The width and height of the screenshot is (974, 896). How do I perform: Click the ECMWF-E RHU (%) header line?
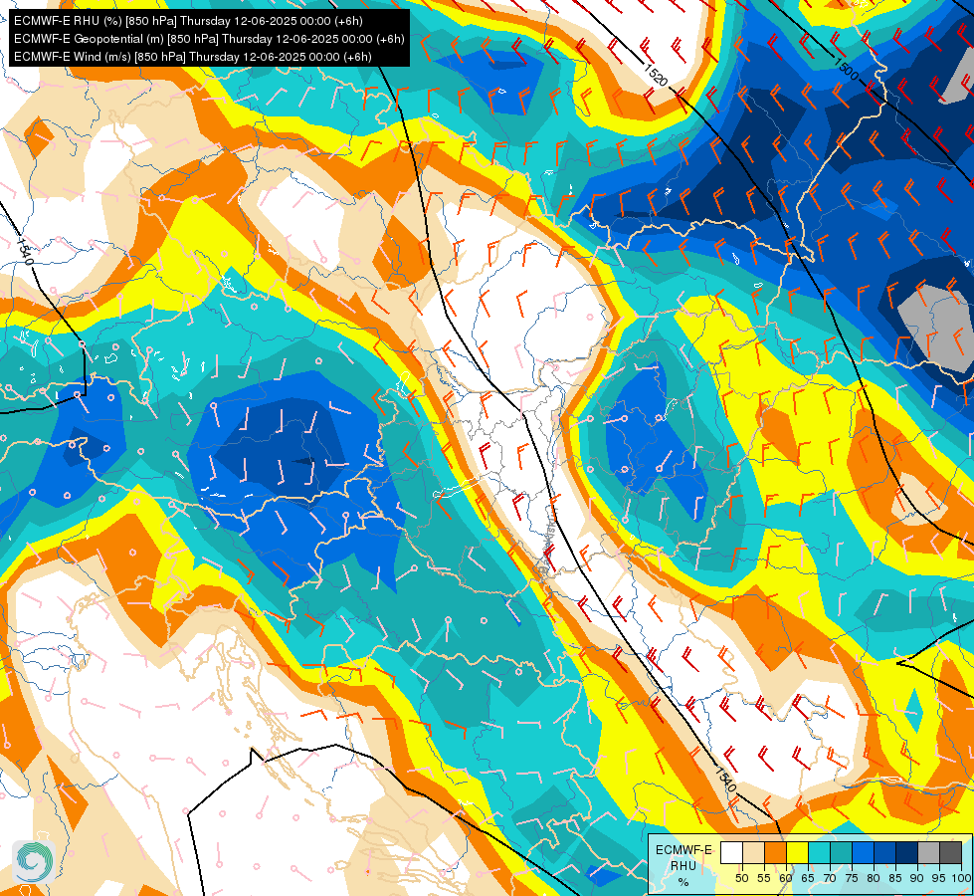pyautogui.click(x=188, y=21)
